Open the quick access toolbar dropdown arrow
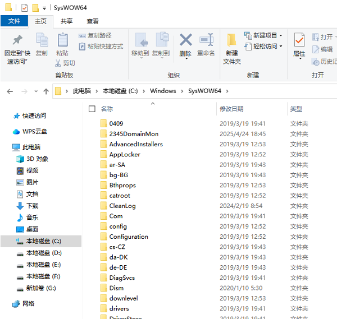The height and width of the screenshot is (319, 337). coord(44,8)
